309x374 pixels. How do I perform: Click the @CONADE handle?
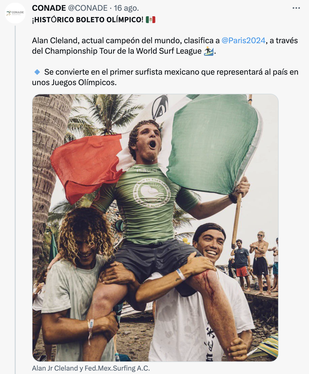coord(88,8)
